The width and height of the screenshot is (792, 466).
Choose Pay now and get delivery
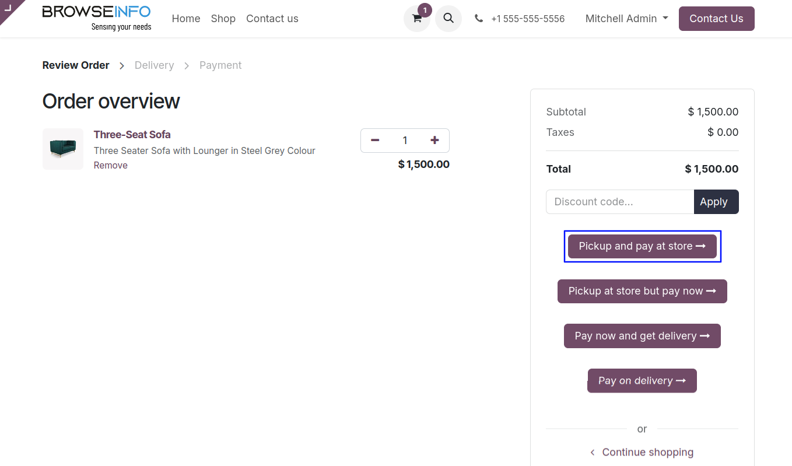pyautogui.click(x=642, y=336)
